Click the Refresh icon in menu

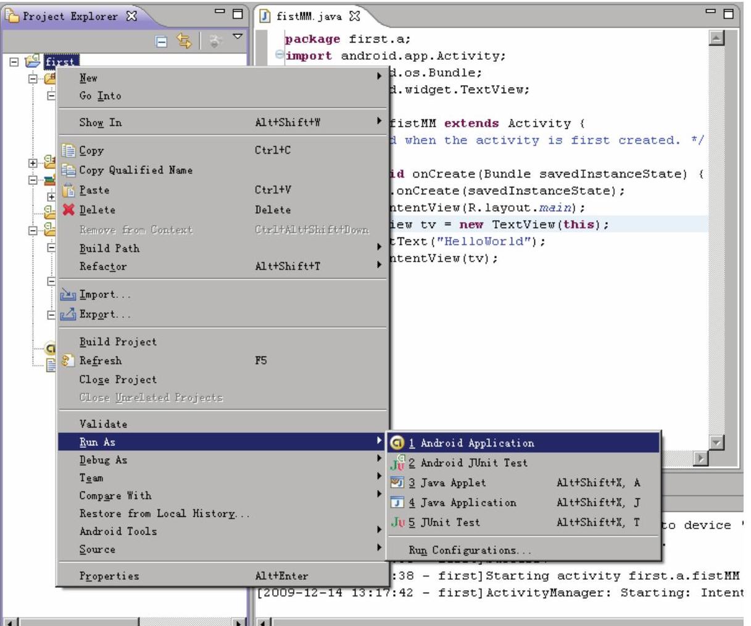coord(68,361)
